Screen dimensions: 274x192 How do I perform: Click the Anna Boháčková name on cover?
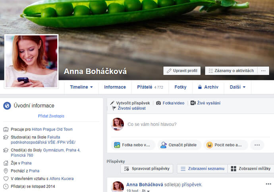(95, 71)
